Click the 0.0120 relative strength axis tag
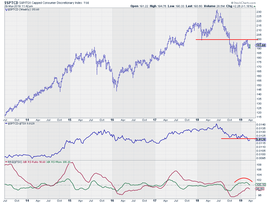Viewport: 270px width, 203px height. pos(261,139)
